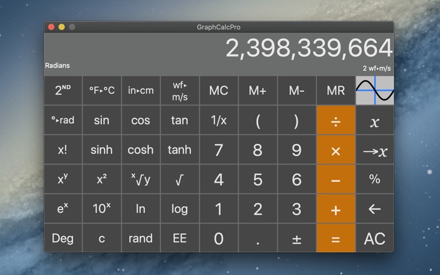Image resolution: width=440 pixels, height=275 pixels.
Task: Click digit 0
Action: coord(218,238)
